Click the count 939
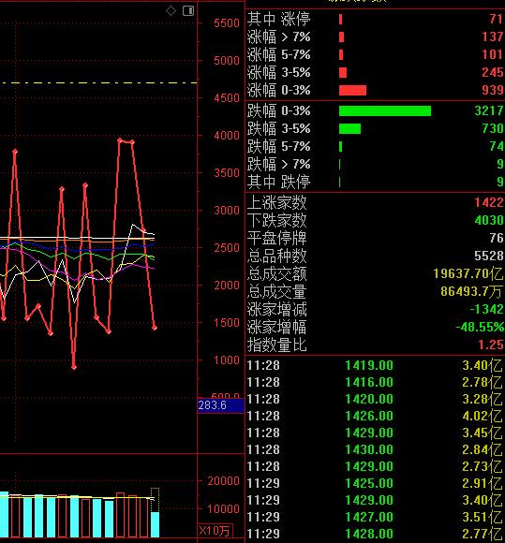Image resolution: width=505 pixels, height=543 pixels. coord(493,91)
